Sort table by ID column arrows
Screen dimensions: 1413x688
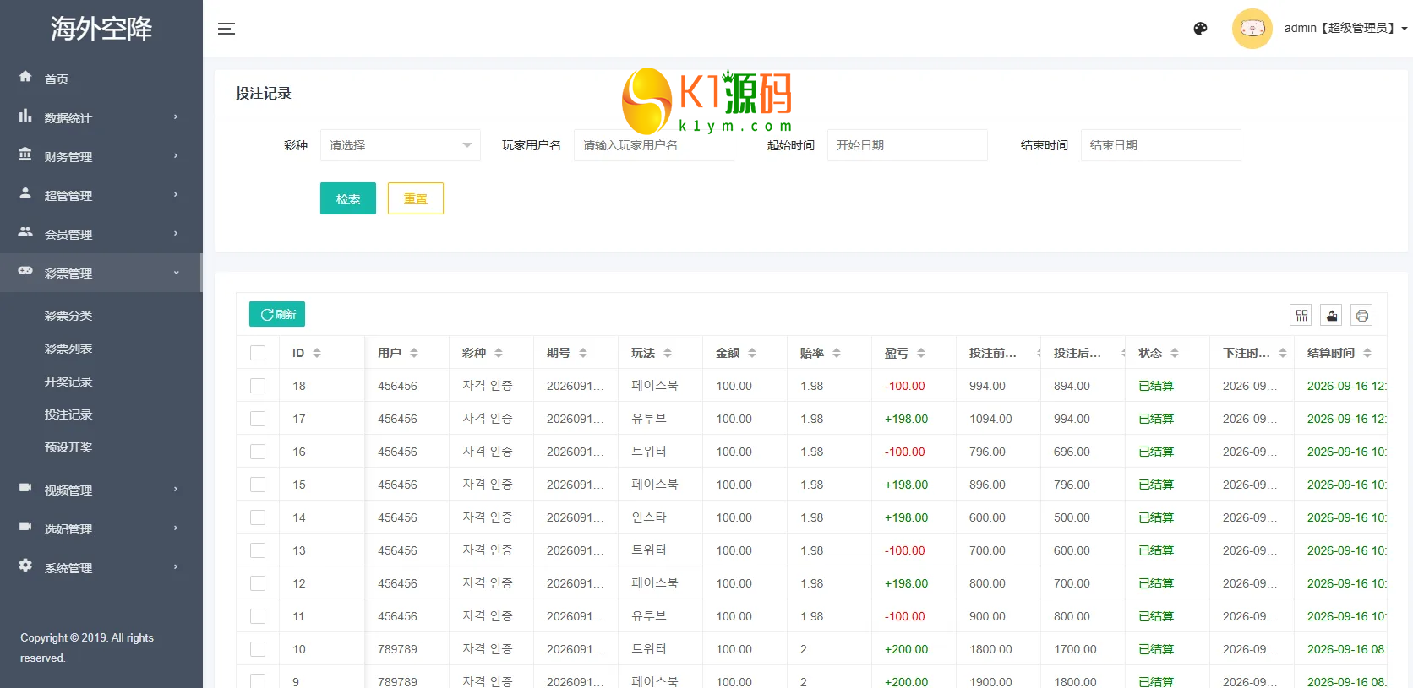(x=317, y=353)
